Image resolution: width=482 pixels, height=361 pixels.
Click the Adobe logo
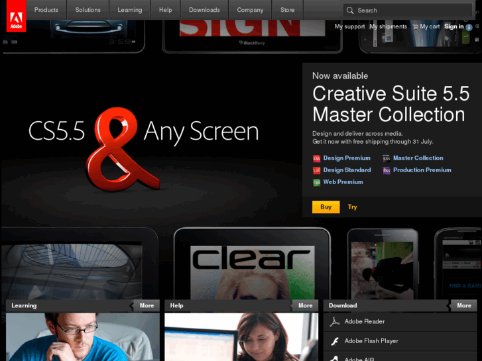coord(16,16)
